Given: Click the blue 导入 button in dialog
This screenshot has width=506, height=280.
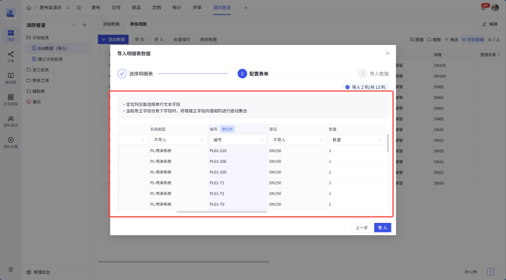Looking at the screenshot, I should click(383, 227).
